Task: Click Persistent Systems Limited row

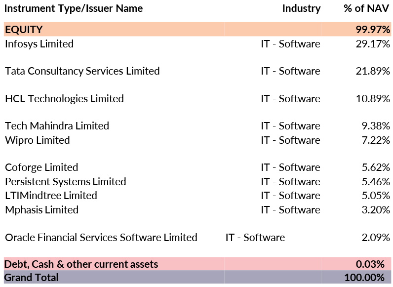Action: coord(65,182)
